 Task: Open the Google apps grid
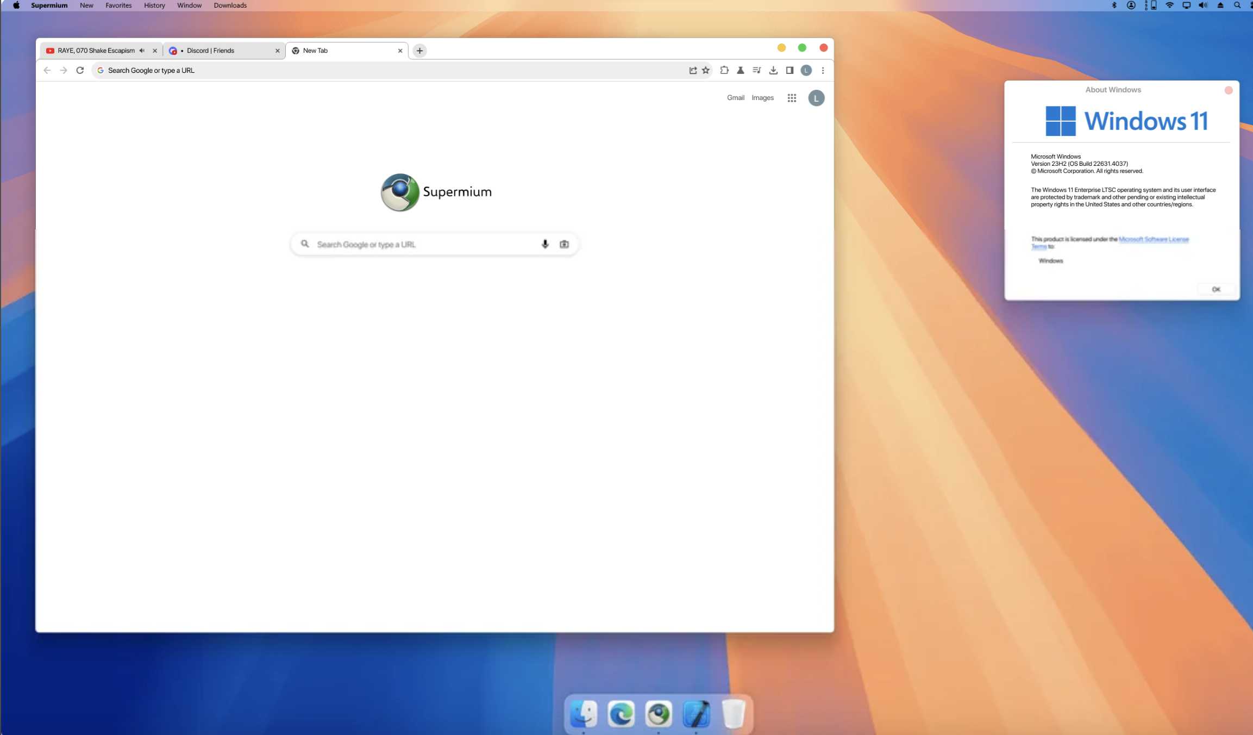click(791, 98)
